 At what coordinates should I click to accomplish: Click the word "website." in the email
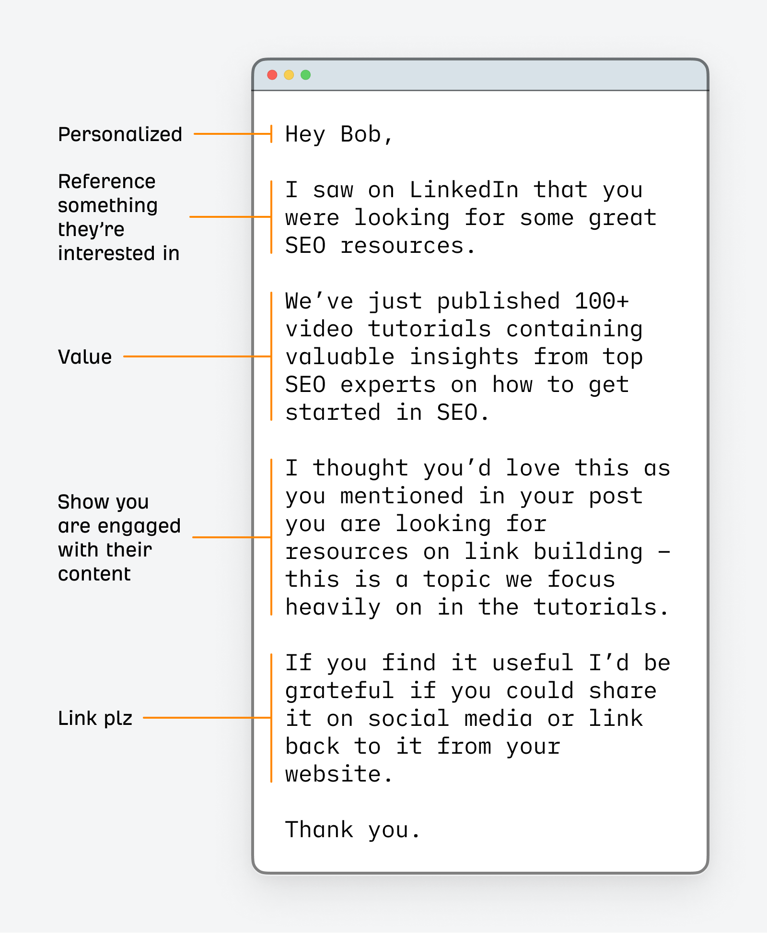point(339,774)
